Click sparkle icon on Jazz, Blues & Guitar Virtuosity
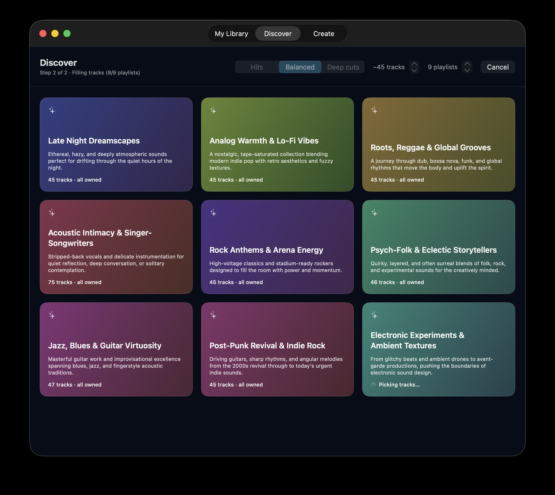The width and height of the screenshot is (555, 495). click(52, 315)
